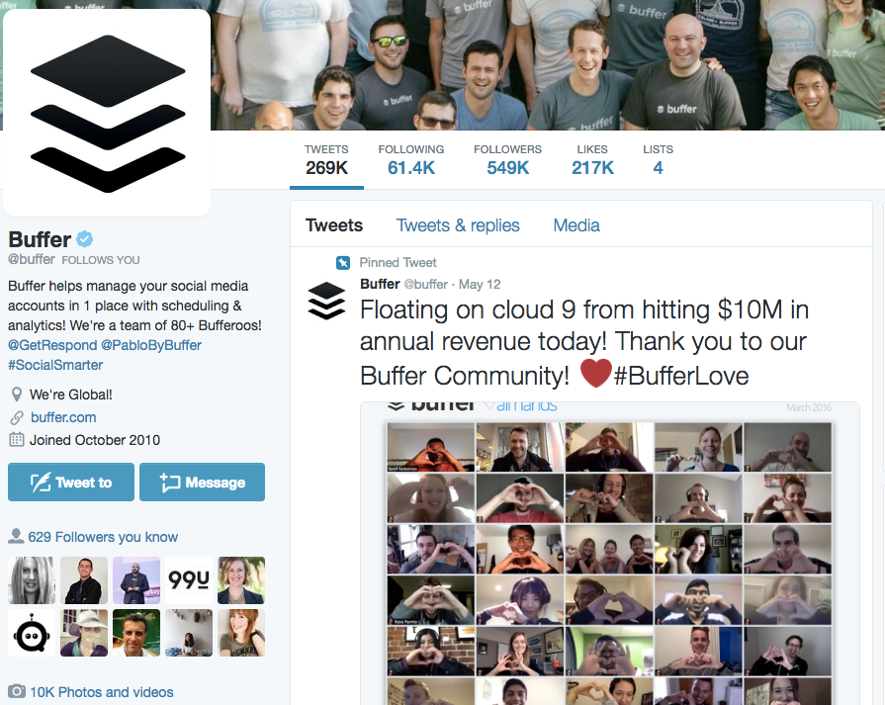Click the pinned tweet pin icon

point(342,262)
